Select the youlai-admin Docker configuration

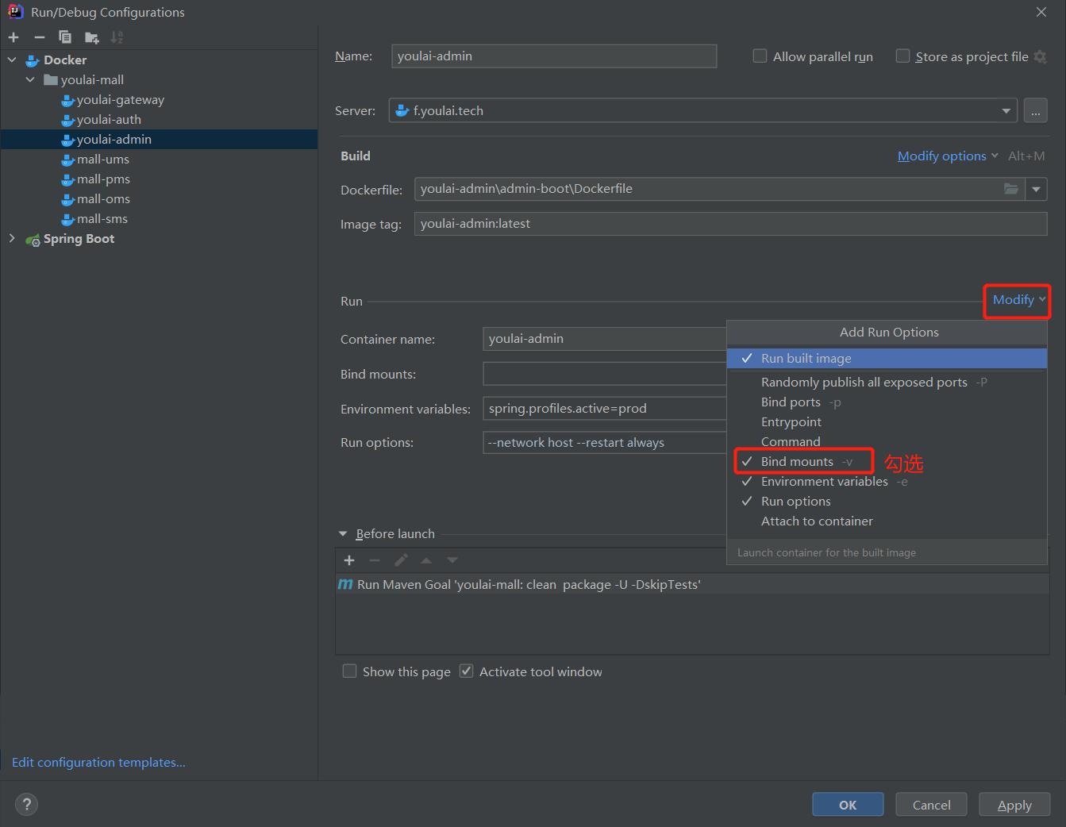pos(159,140)
